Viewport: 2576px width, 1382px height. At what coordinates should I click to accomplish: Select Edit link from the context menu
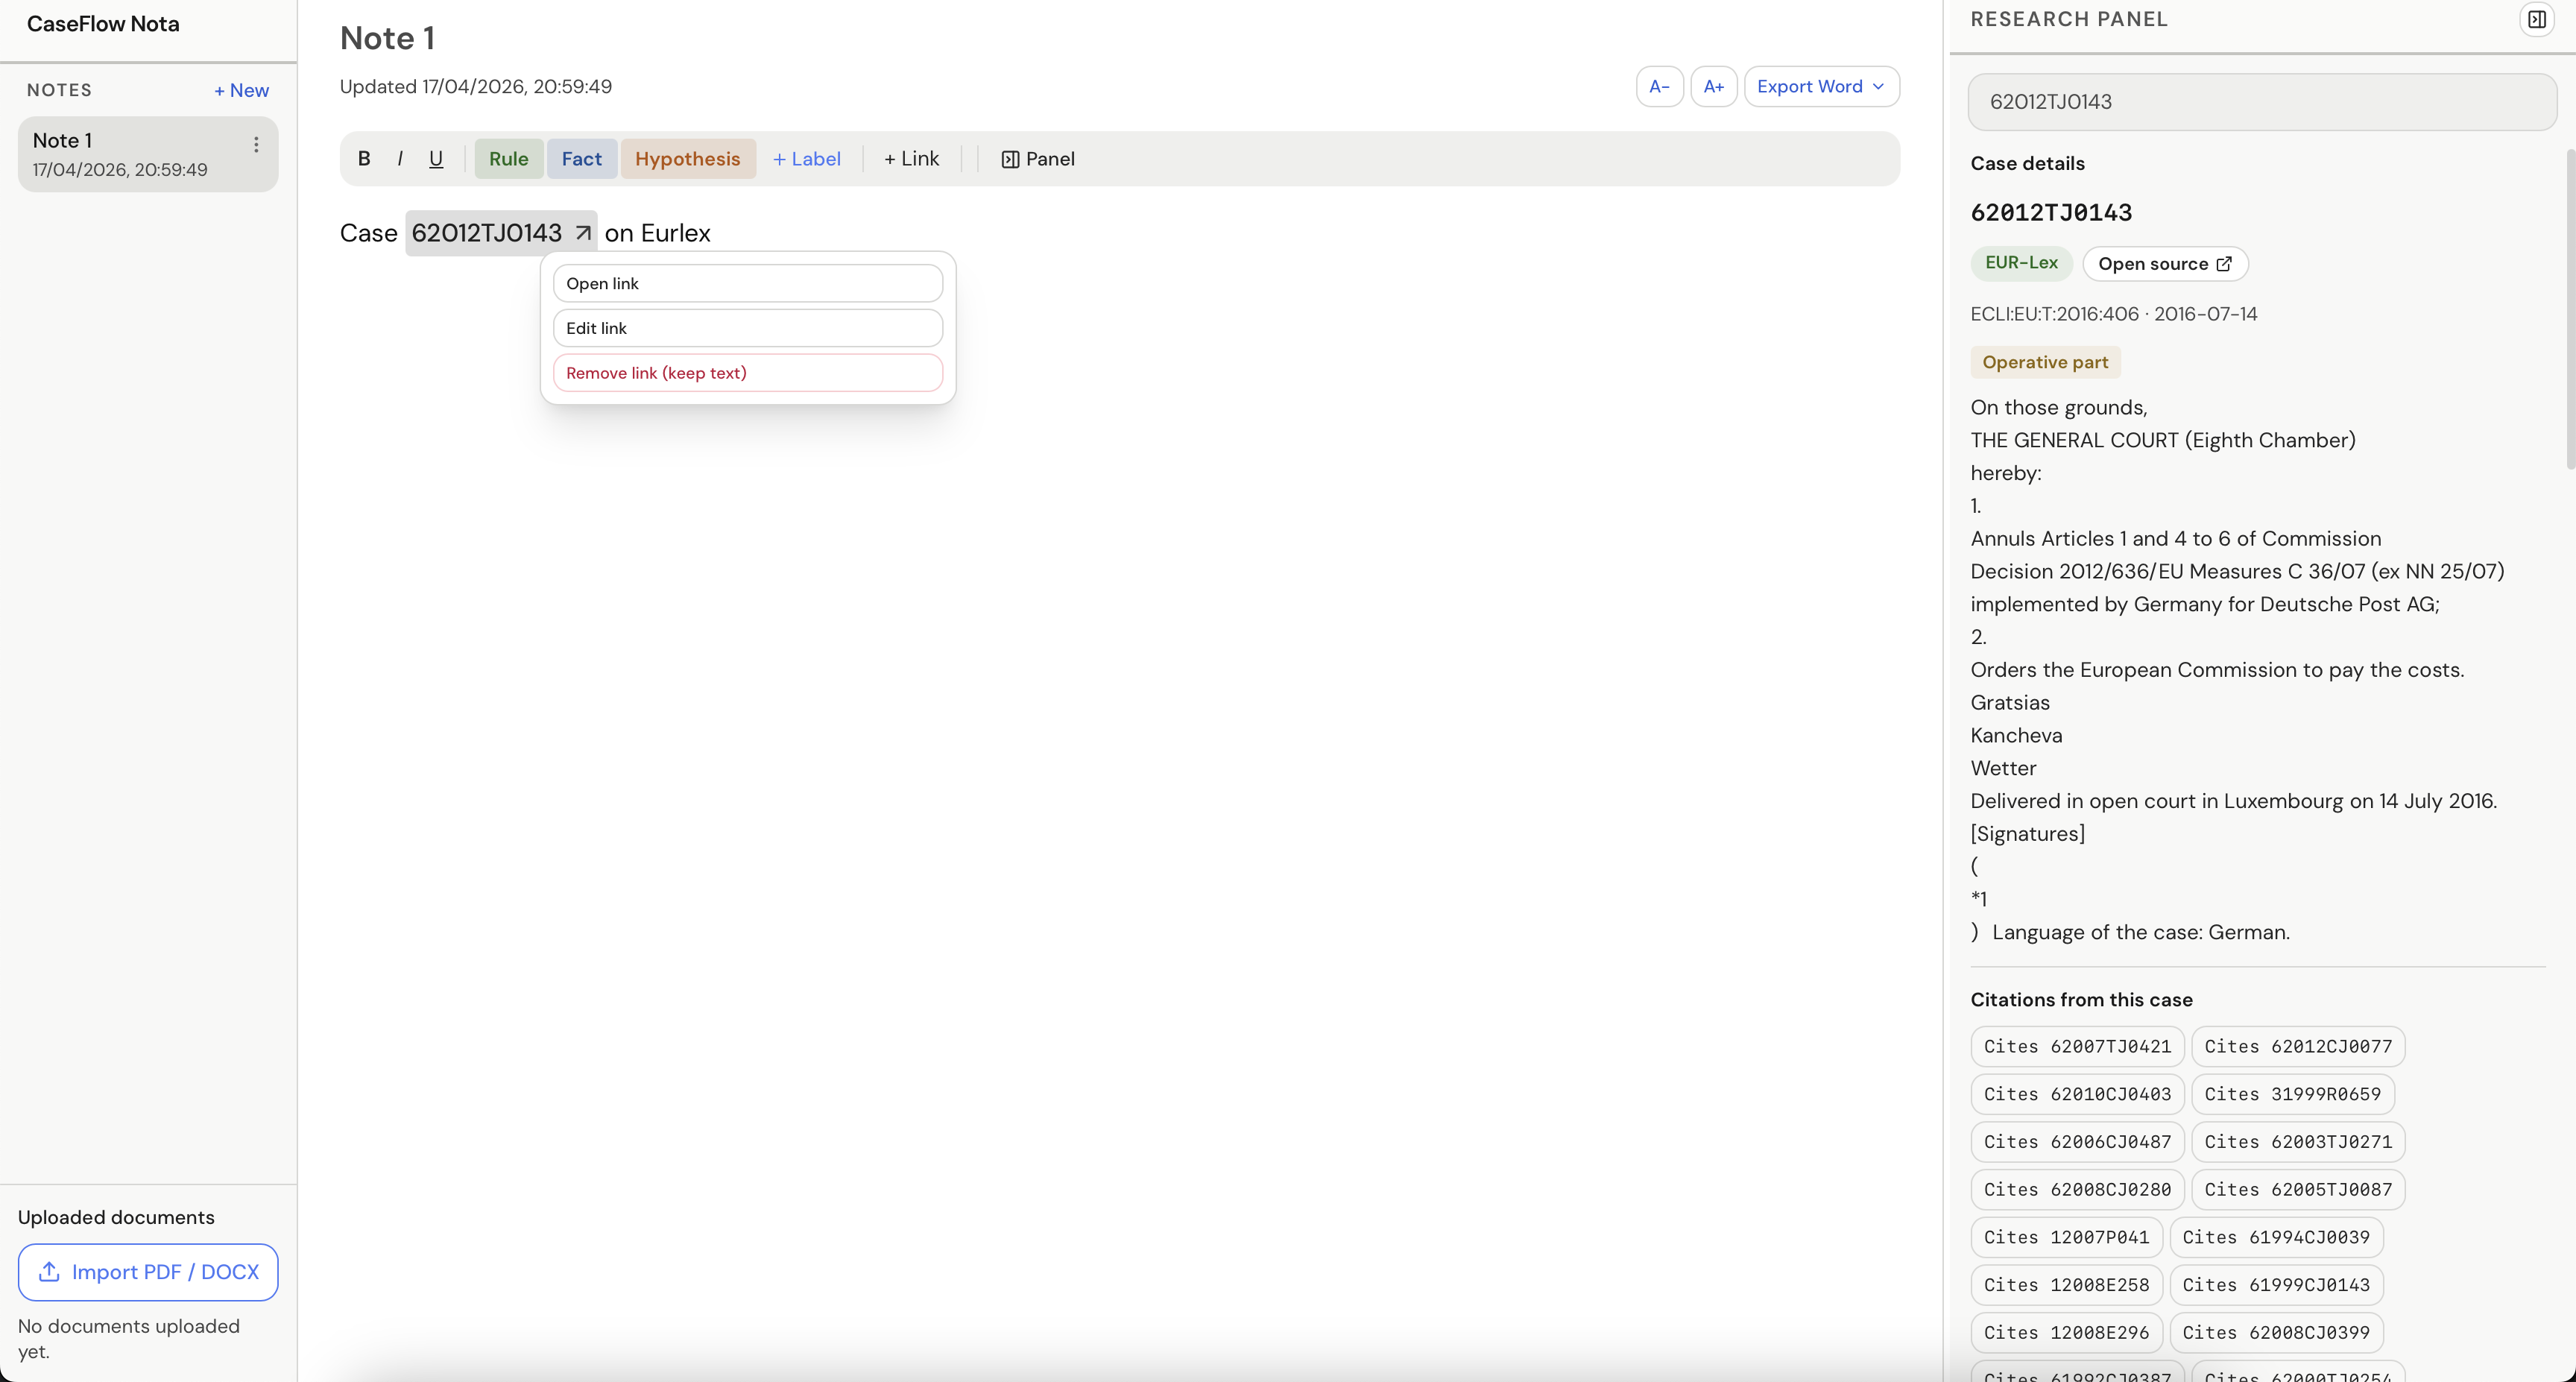748,327
